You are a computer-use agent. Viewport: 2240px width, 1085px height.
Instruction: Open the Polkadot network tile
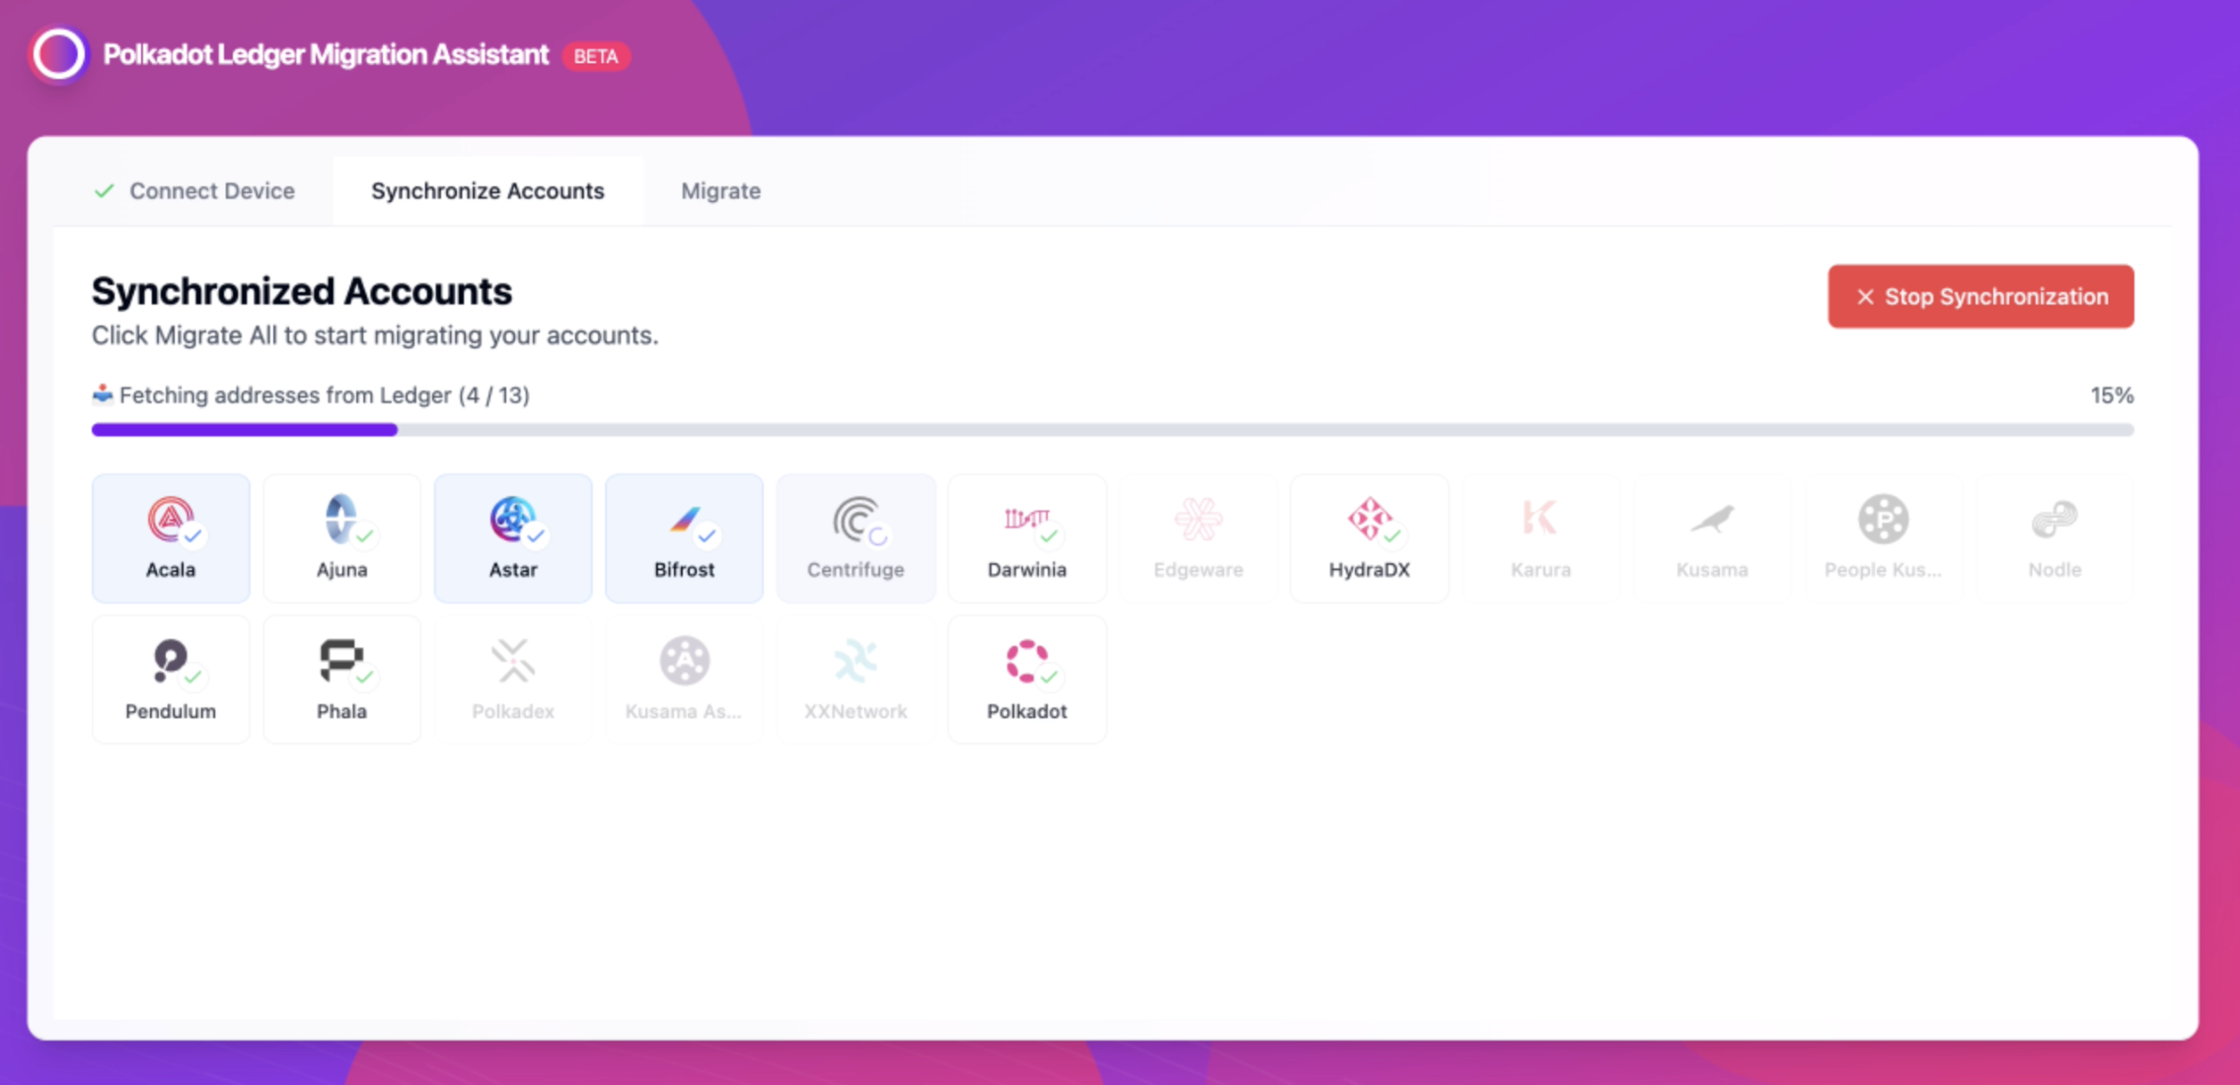pyautogui.click(x=1026, y=680)
